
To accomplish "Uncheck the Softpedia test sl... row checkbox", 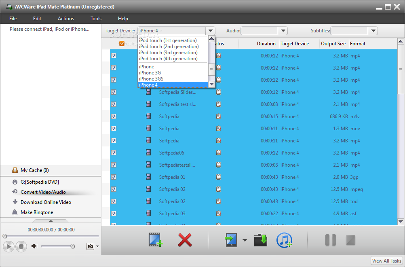I will (x=114, y=104).
